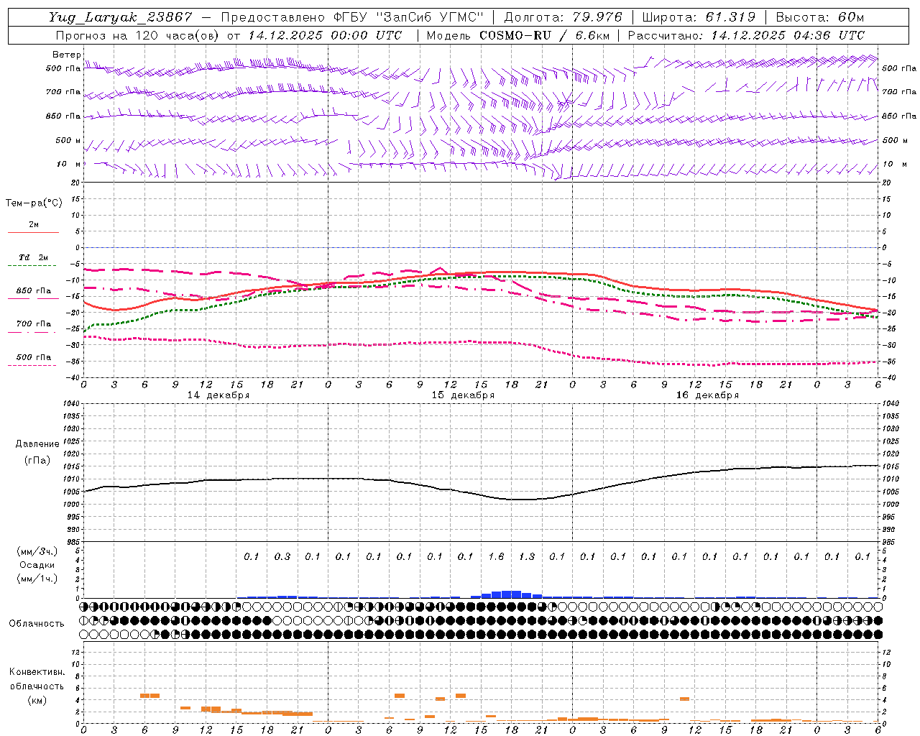The height and width of the screenshot is (736, 920).
Task: Click the 1.3 precipitation value
Action: point(527,556)
